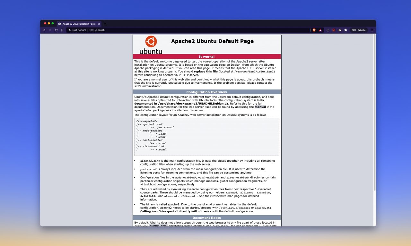Open a new tab with plus button
This screenshot has height=246, width=411.
pyautogui.click(x=105, y=24)
